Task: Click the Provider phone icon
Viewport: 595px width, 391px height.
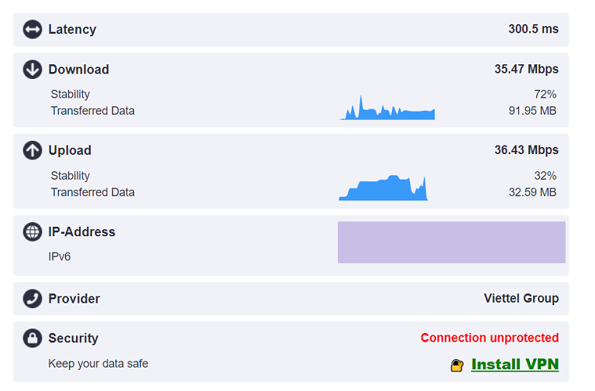Action: tap(33, 298)
